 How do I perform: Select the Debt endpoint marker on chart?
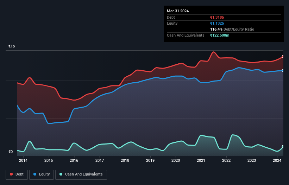pos(283,57)
